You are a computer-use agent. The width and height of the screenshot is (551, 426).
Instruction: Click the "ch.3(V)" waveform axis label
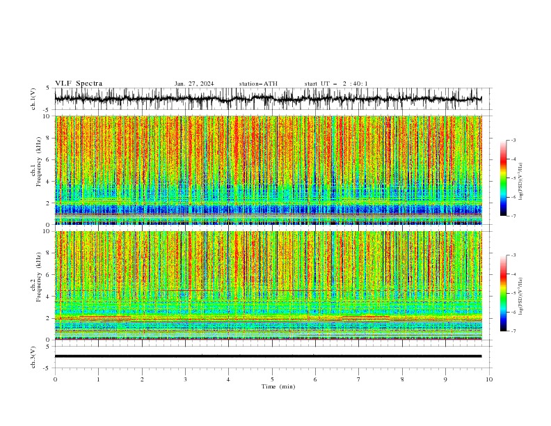33,357
